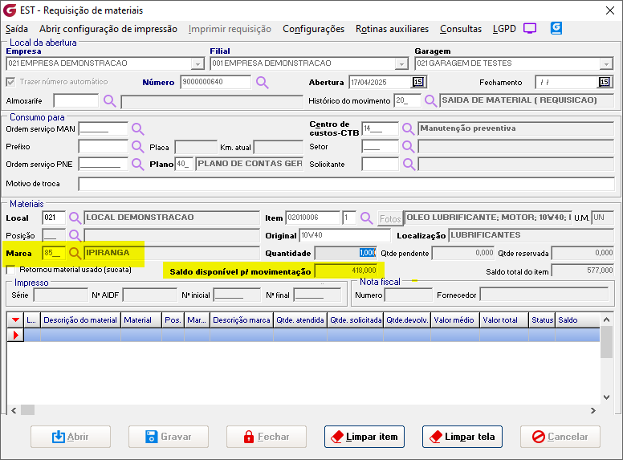Screen dimensions: 623x460
Task: Open the LGPD menu
Action: (x=504, y=29)
